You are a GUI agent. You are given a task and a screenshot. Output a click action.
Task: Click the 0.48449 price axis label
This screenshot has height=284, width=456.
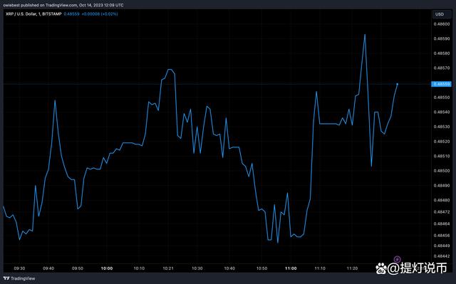tap(442, 246)
